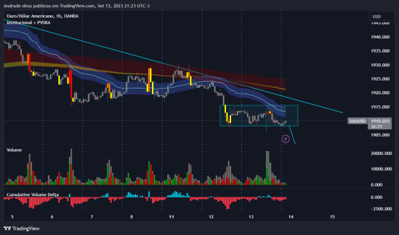
Task: Click the TradingView logo
Action: [22, 229]
